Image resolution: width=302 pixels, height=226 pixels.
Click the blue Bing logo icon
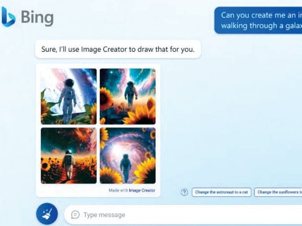coord(8,17)
